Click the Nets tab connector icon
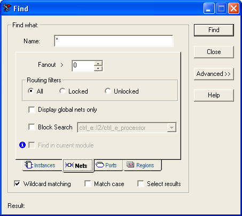 [69, 165]
